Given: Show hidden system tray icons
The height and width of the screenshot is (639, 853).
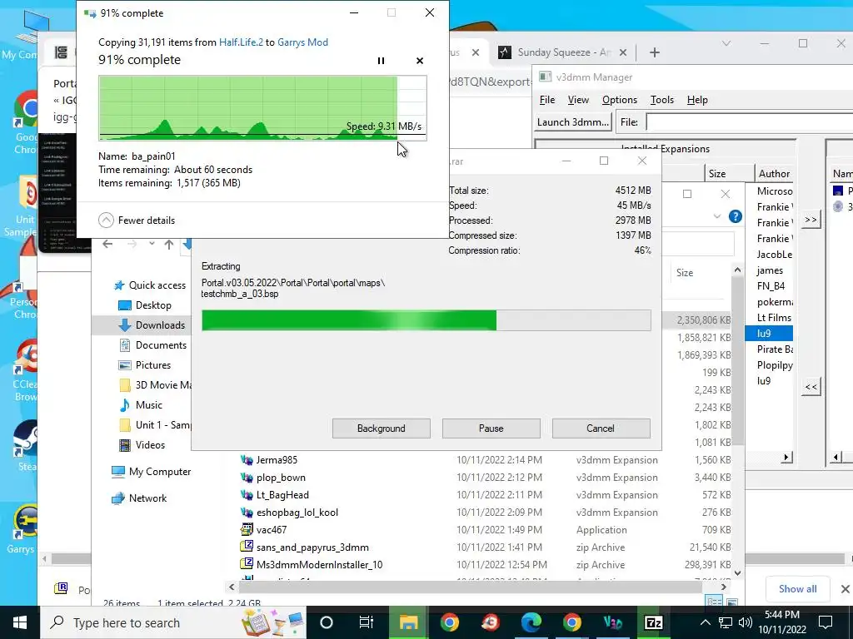Looking at the screenshot, I should (705, 622).
